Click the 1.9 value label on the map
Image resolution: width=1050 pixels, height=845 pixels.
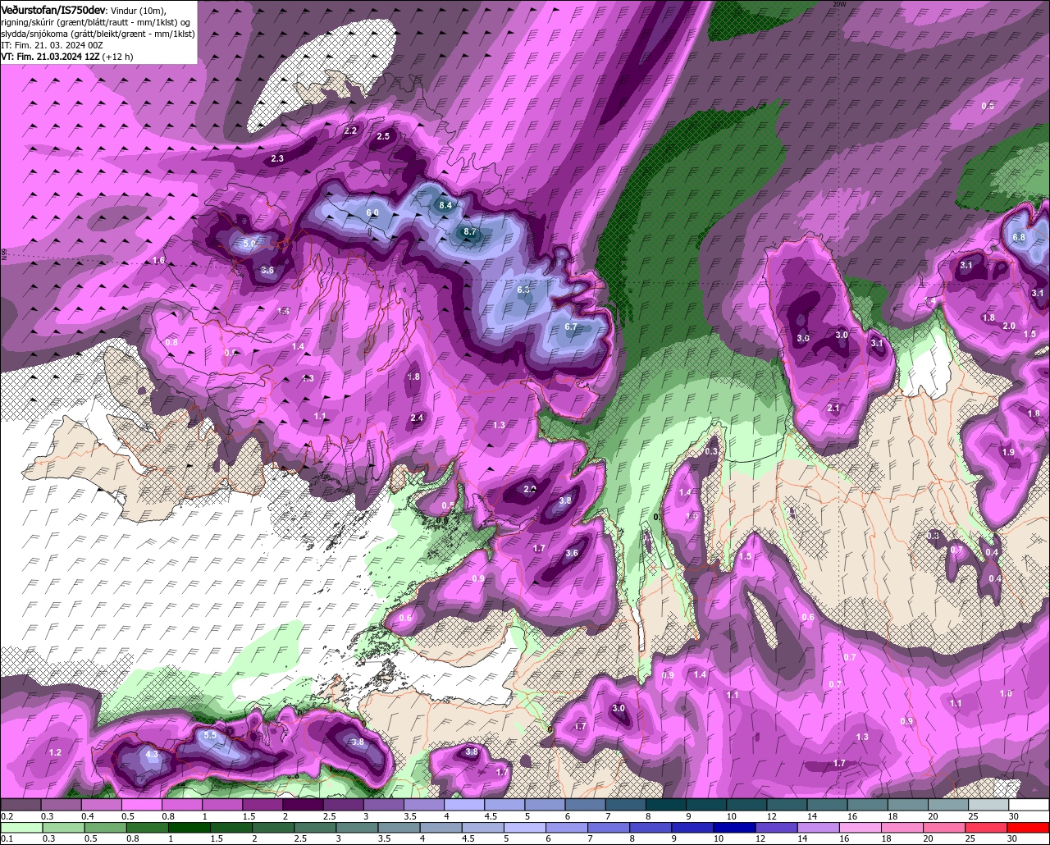pyautogui.click(x=1008, y=452)
